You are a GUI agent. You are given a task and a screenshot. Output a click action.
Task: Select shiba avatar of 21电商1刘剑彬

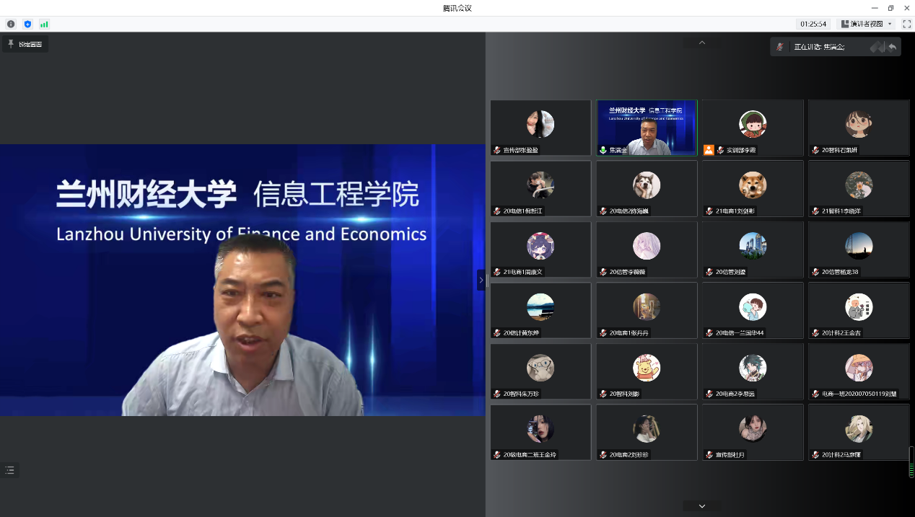coord(753,185)
